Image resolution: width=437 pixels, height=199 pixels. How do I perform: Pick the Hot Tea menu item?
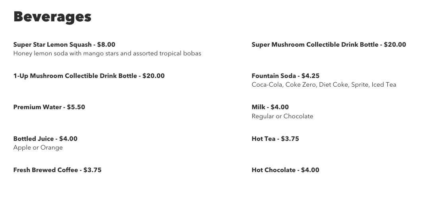pos(263,139)
